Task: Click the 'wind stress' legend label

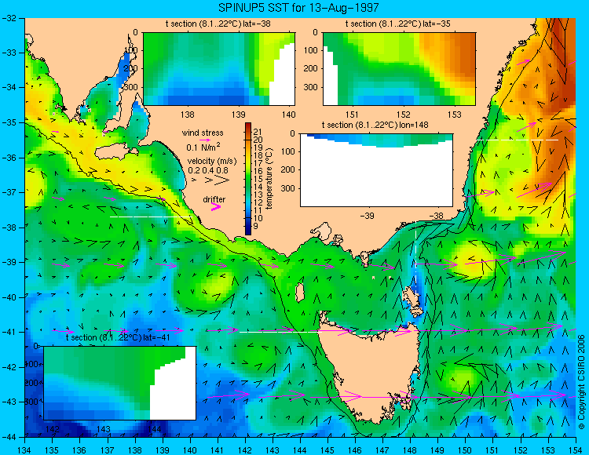Action: pyautogui.click(x=203, y=133)
